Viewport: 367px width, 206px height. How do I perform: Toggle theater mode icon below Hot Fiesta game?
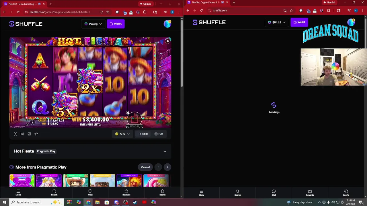coord(15,134)
